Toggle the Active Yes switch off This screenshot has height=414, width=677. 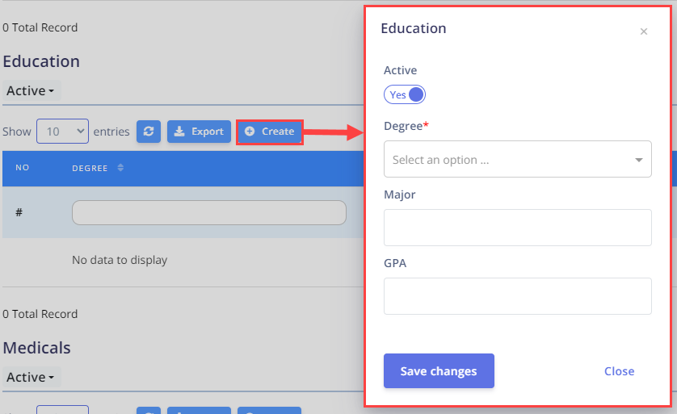(405, 95)
